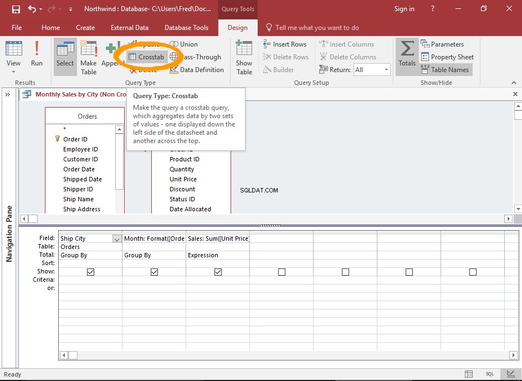
Task: Uncheck Show box for Ship City column
Action: tap(90, 272)
